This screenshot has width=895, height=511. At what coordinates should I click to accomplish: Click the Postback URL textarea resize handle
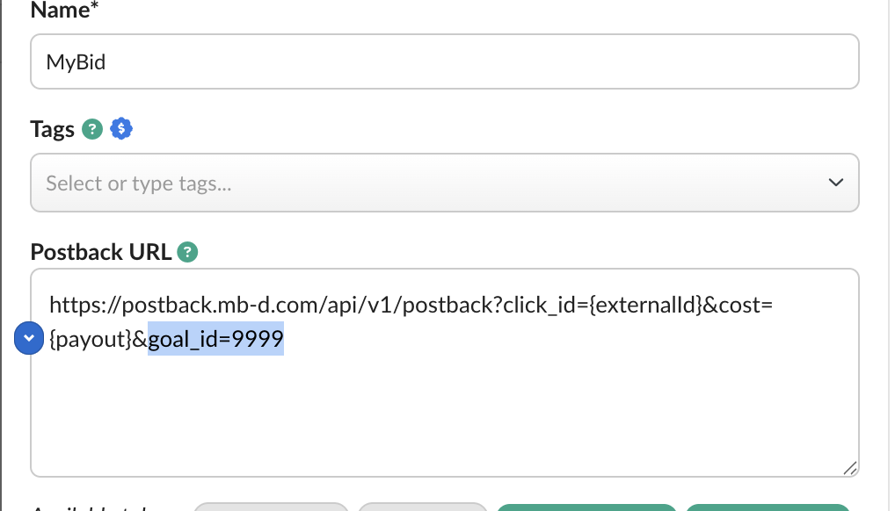[x=850, y=468]
